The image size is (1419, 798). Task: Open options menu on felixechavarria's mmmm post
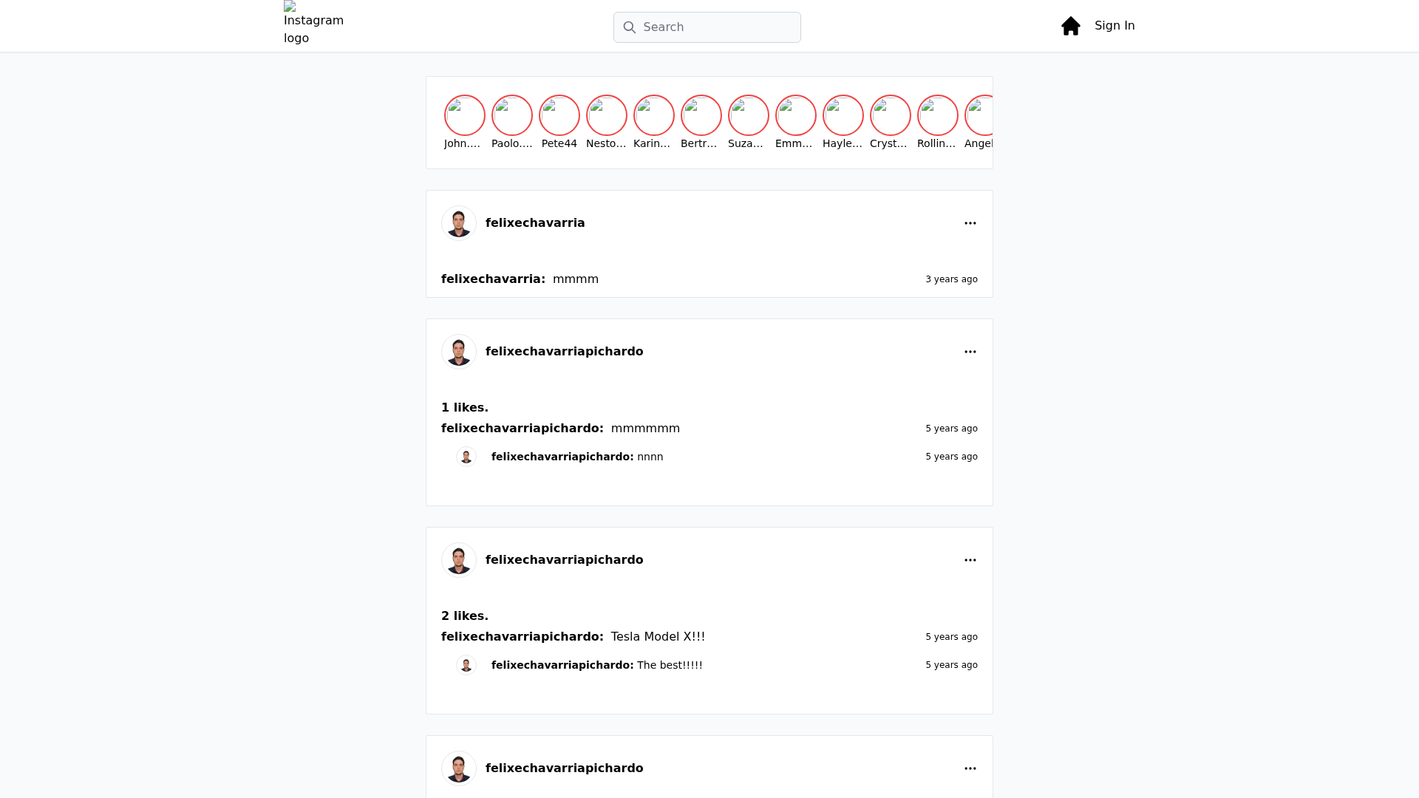tap(970, 223)
